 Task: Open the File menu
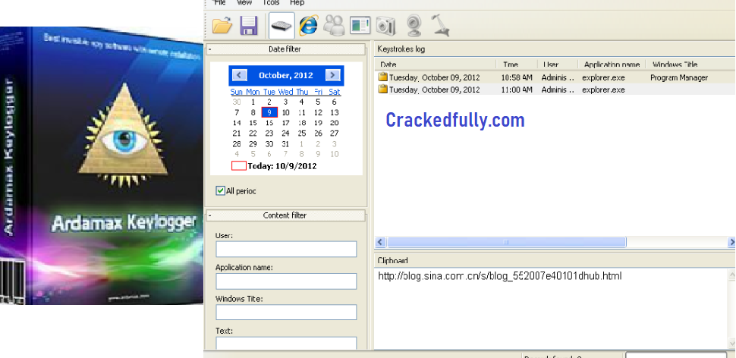click(220, 2)
